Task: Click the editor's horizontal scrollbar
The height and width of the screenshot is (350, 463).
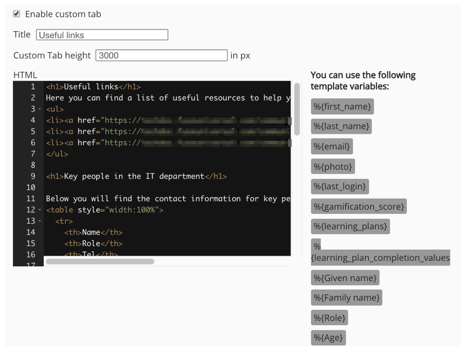Action: pyautogui.click(x=100, y=261)
